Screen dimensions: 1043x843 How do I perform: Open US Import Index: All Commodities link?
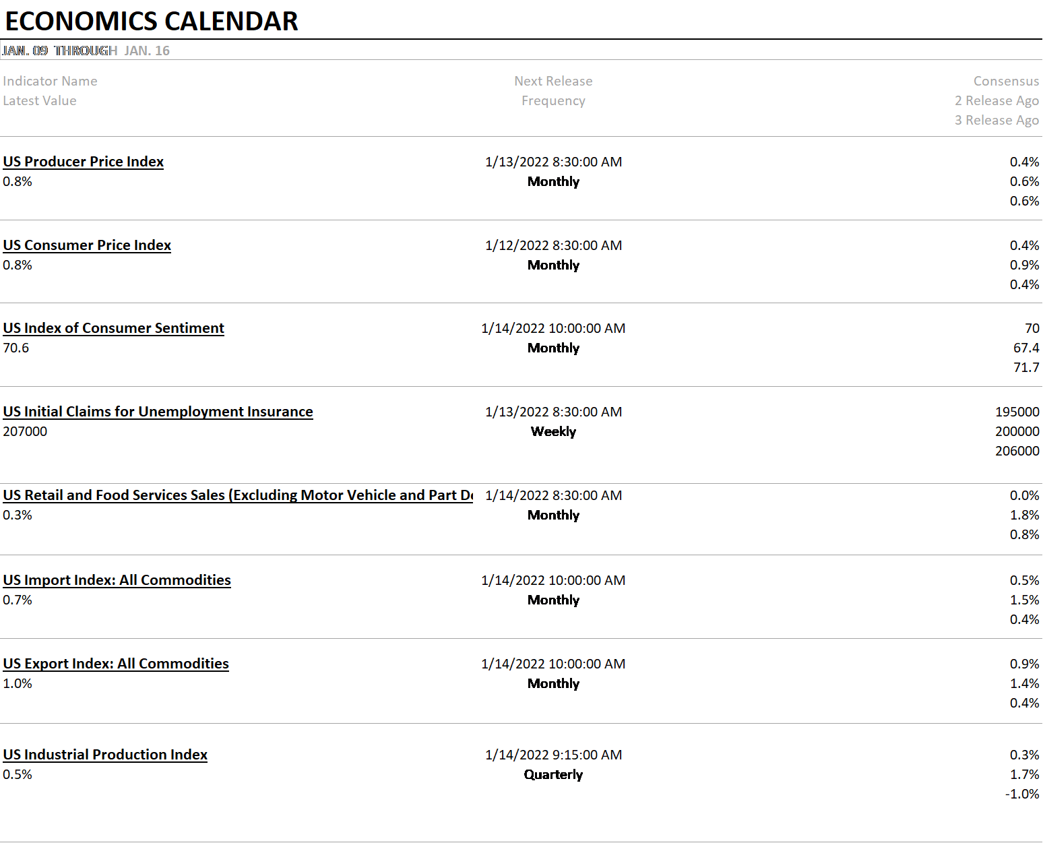[x=117, y=580]
